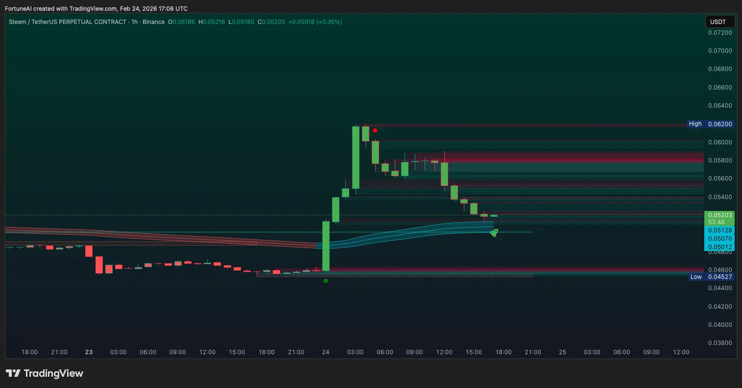This screenshot has height=388, width=742.
Task: Click the 0.06400 price axis label
Action: pyautogui.click(x=720, y=106)
